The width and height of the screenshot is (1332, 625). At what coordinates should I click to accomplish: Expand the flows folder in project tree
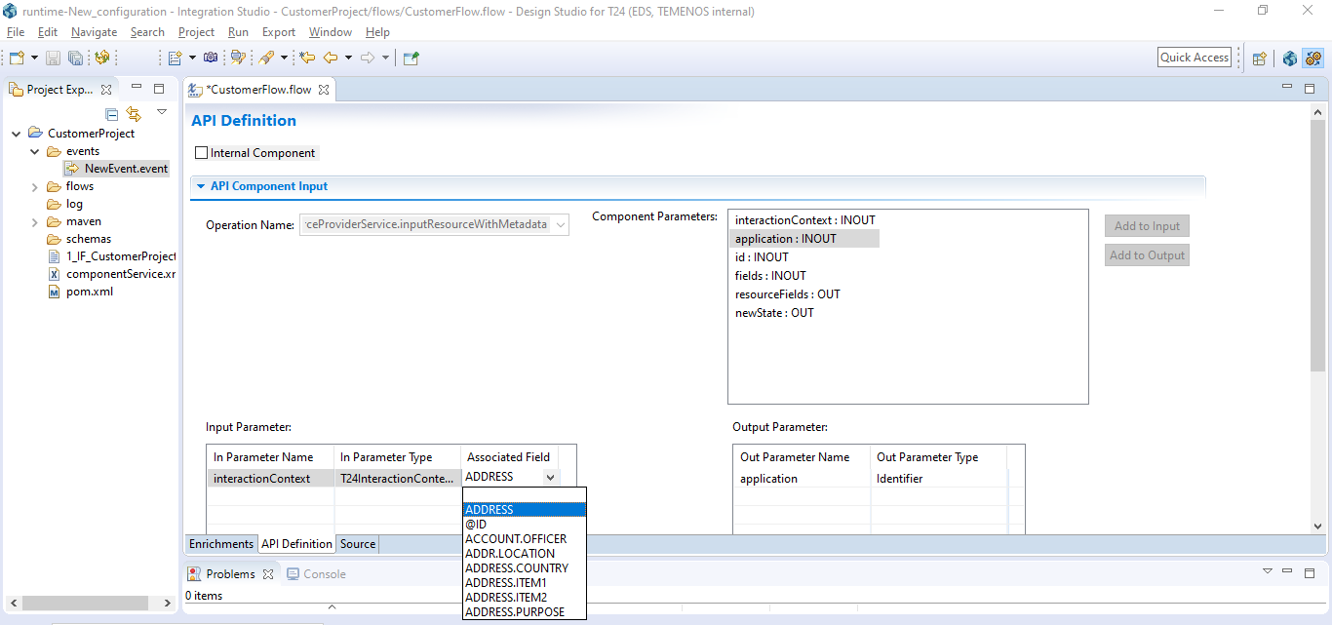34,186
